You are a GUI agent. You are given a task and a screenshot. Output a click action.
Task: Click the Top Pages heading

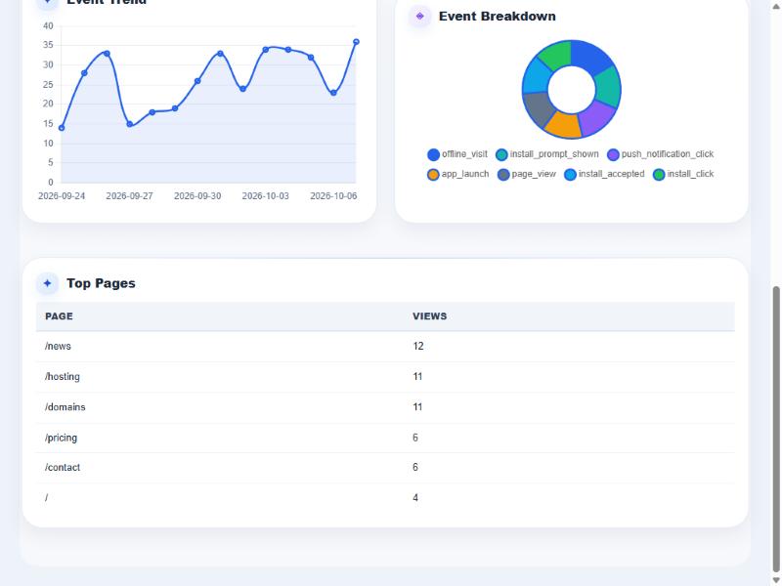pos(102,283)
